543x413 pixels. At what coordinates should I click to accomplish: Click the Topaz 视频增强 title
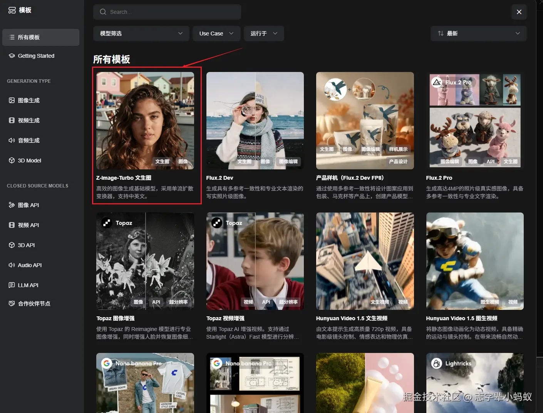[x=225, y=318]
